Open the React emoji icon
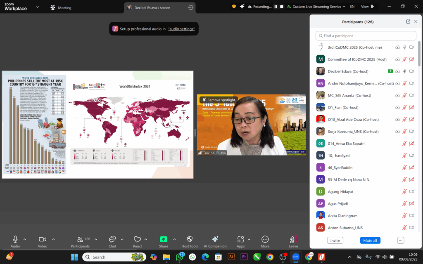Viewport: 423px width, 264px height. [138, 240]
